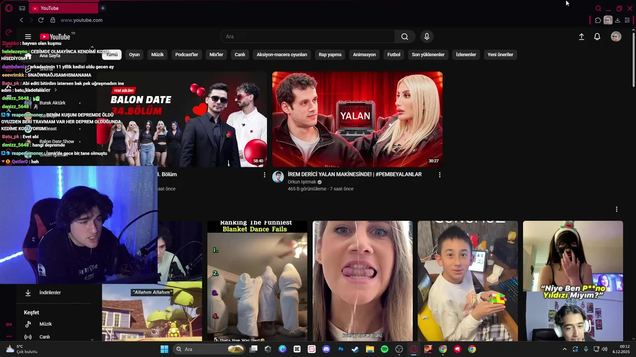This screenshot has width=636, height=357.
Task: Open the Orkun Işıtmak channel link
Action: 302,182
